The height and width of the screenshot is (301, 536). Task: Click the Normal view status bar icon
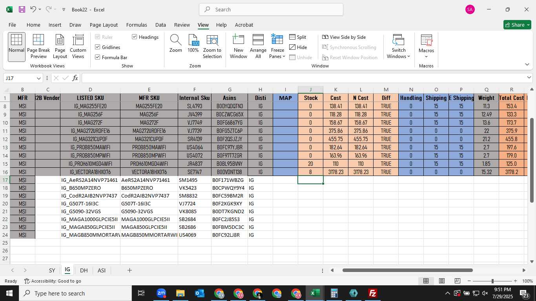426,281
